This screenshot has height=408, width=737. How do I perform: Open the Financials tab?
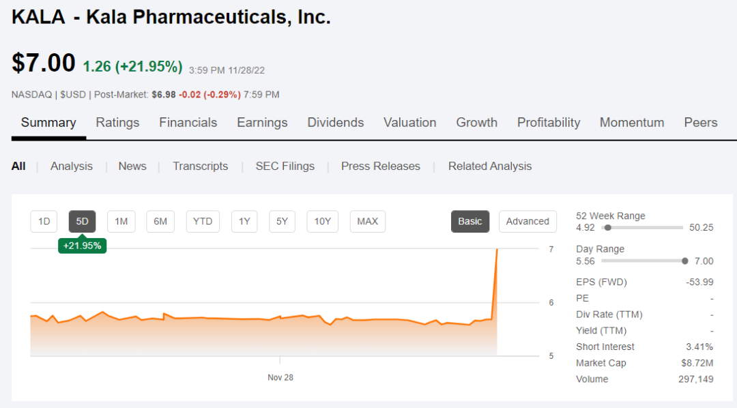pos(188,123)
